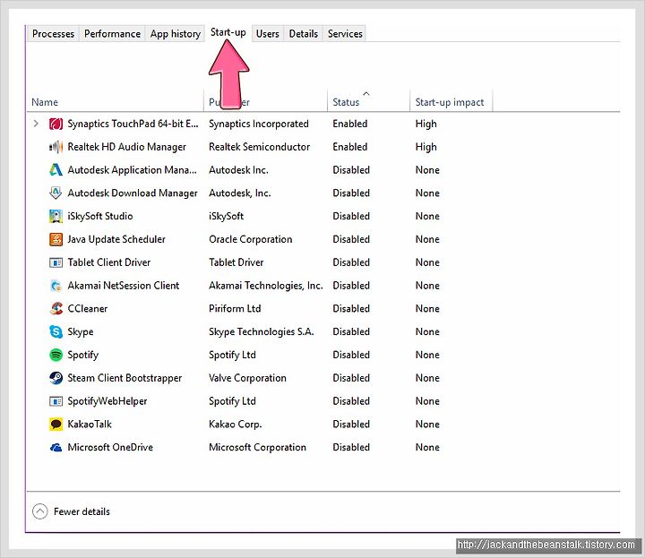Open the Services tab
The width and height of the screenshot is (645, 558).
pyautogui.click(x=345, y=34)
